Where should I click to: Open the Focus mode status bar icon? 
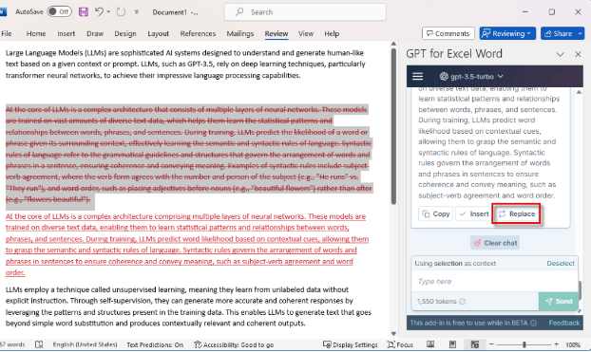(x=400, y=344)
